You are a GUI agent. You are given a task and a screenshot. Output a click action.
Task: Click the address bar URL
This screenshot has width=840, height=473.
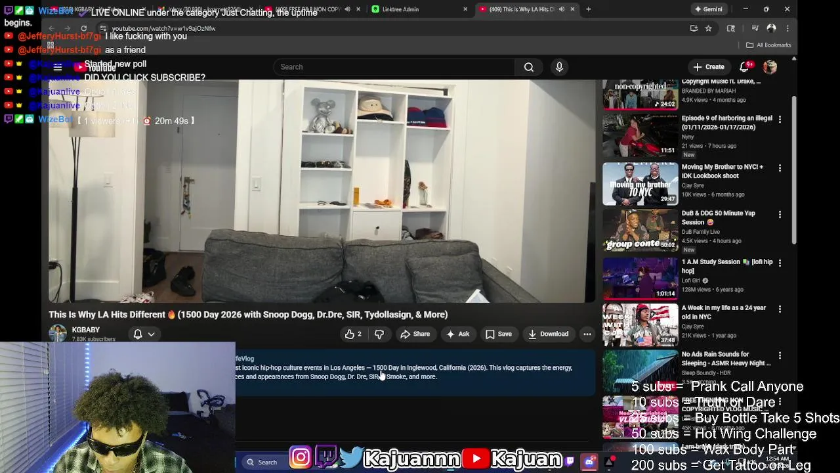pyautogui.click(x=163, y=28)
